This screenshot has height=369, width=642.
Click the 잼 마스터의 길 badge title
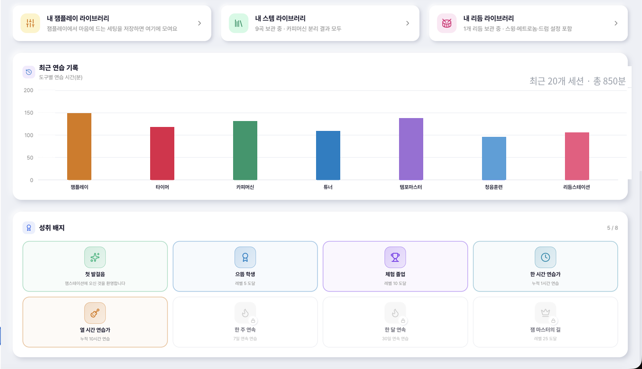[x=545, y=330]
